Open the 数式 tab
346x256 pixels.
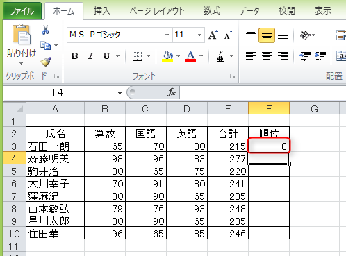[x=212, y=11]
